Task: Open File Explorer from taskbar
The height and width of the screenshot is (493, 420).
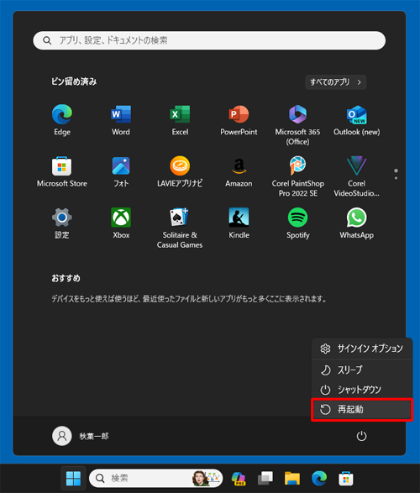Action: pos(292,478)
